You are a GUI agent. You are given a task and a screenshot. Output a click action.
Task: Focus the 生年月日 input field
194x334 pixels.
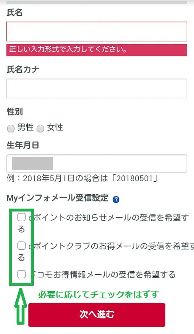[97, 164]
